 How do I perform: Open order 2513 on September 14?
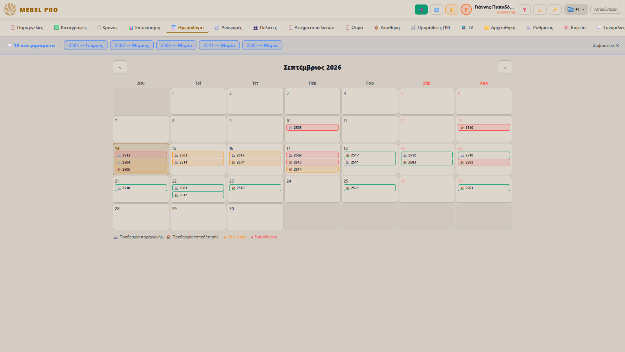(x=141, y=155)
